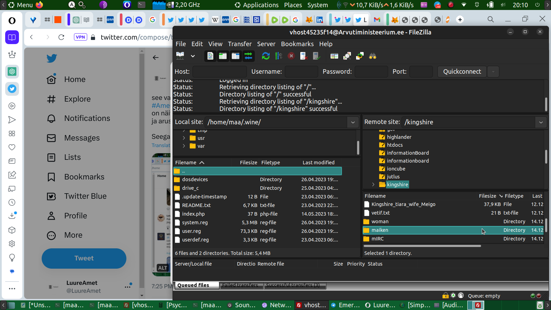Open the Site Manager icon
Image resolution: width=551 pixels, height=310 pixels.
180,56
